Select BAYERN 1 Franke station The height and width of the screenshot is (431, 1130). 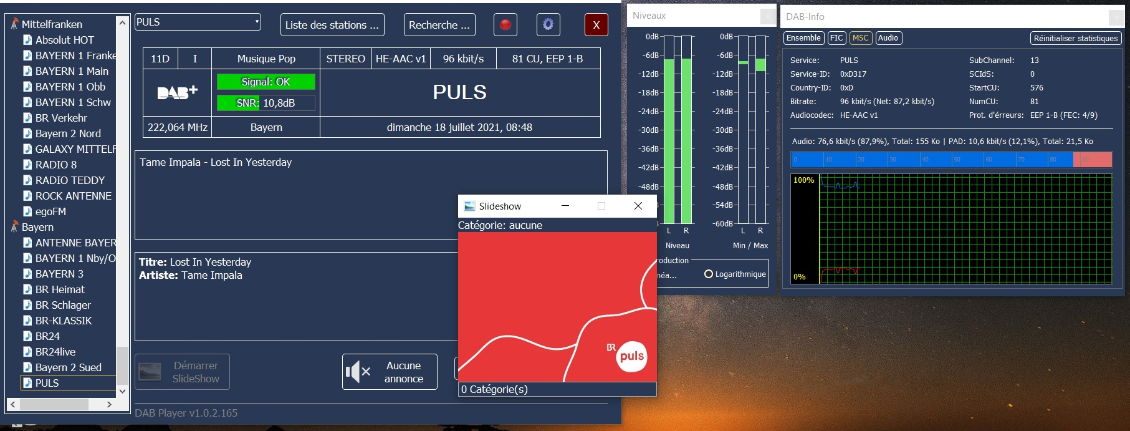[x=75, y=56]
